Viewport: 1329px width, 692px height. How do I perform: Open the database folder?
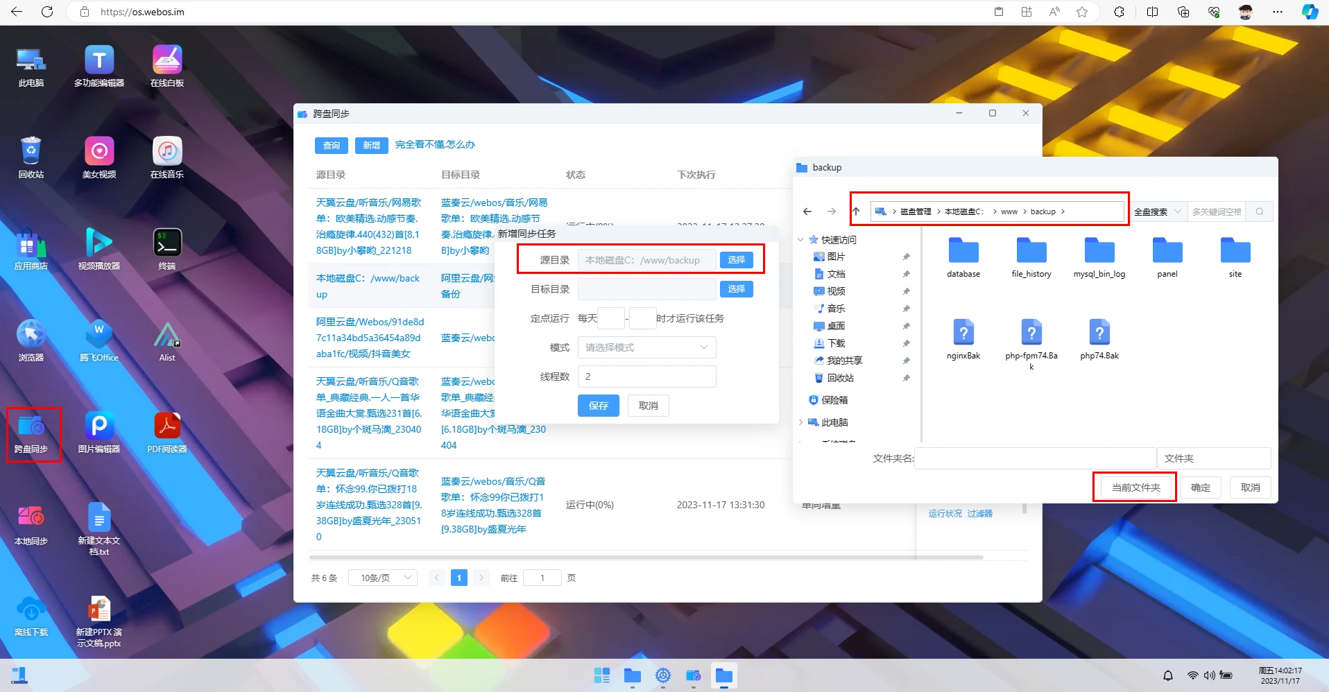pyautogui.click(x=963, y=257)
